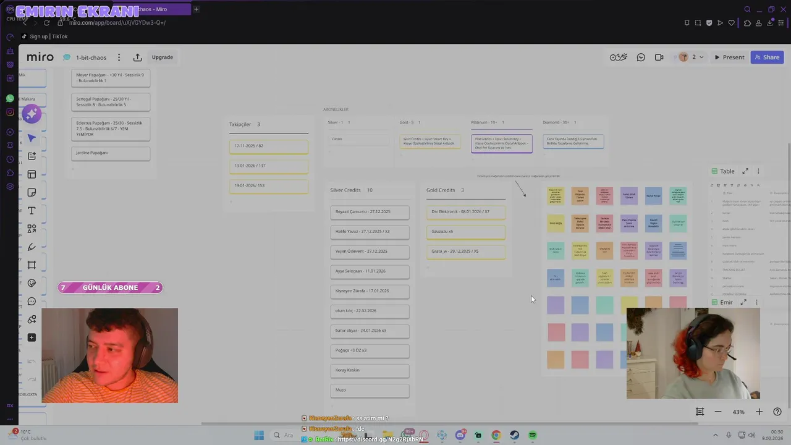The image size is (791, 445).
Task: Open the Diagramming tool in toolbar
Action: (32, 320)
